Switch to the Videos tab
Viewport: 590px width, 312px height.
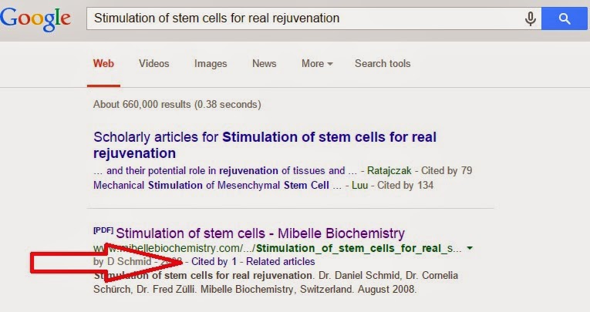154,63
